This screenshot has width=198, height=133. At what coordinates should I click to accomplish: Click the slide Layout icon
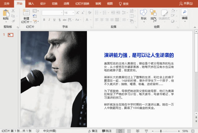(35, 11)
